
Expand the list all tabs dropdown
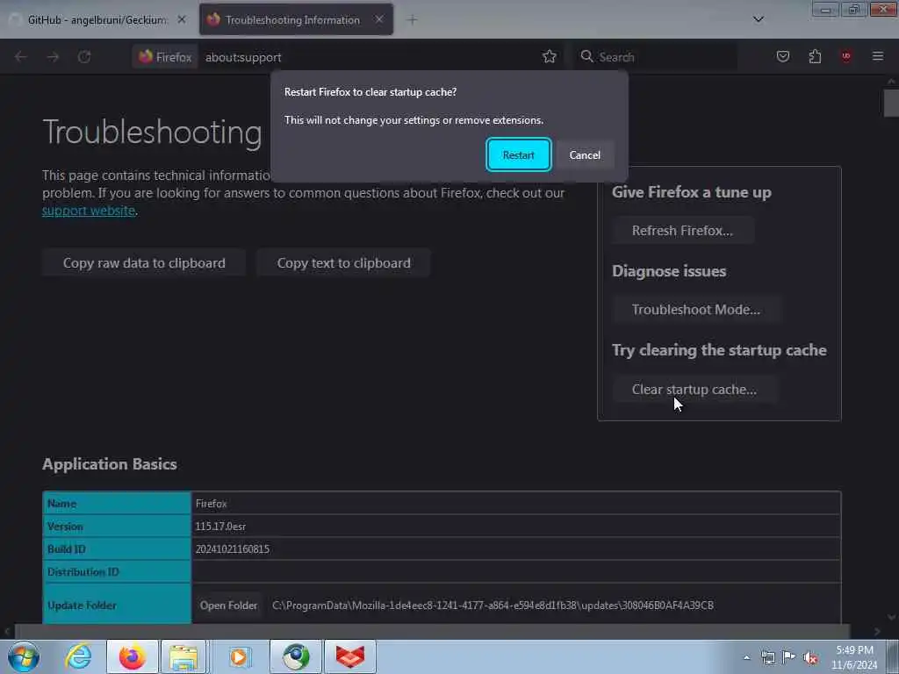758,19
